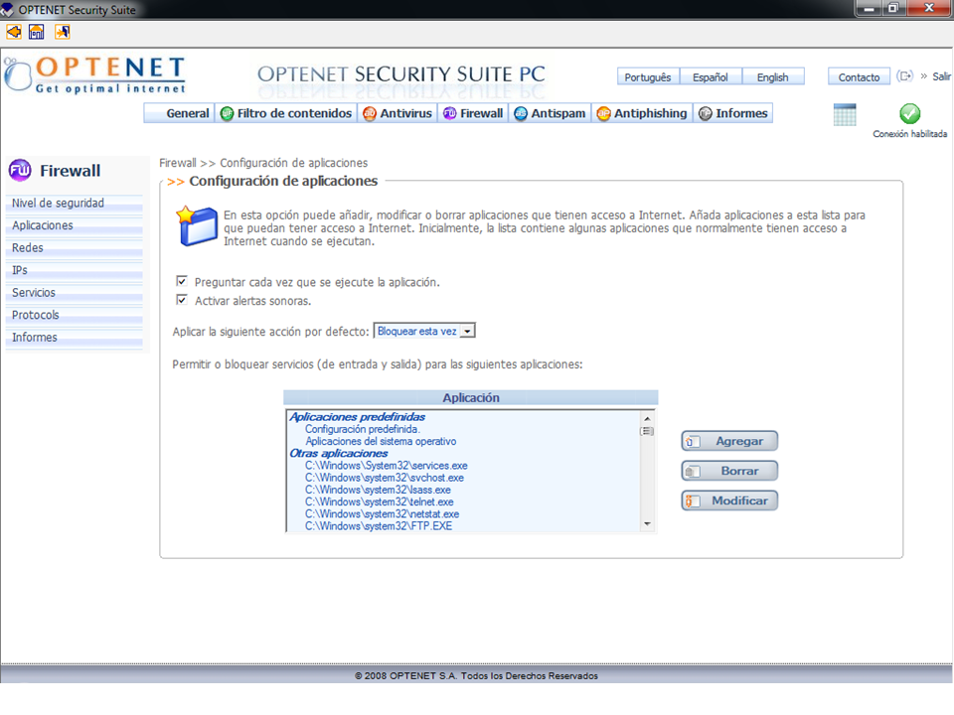
Task: Open the default action dropdown Bloquear esta vez
Action: point(468,331)
